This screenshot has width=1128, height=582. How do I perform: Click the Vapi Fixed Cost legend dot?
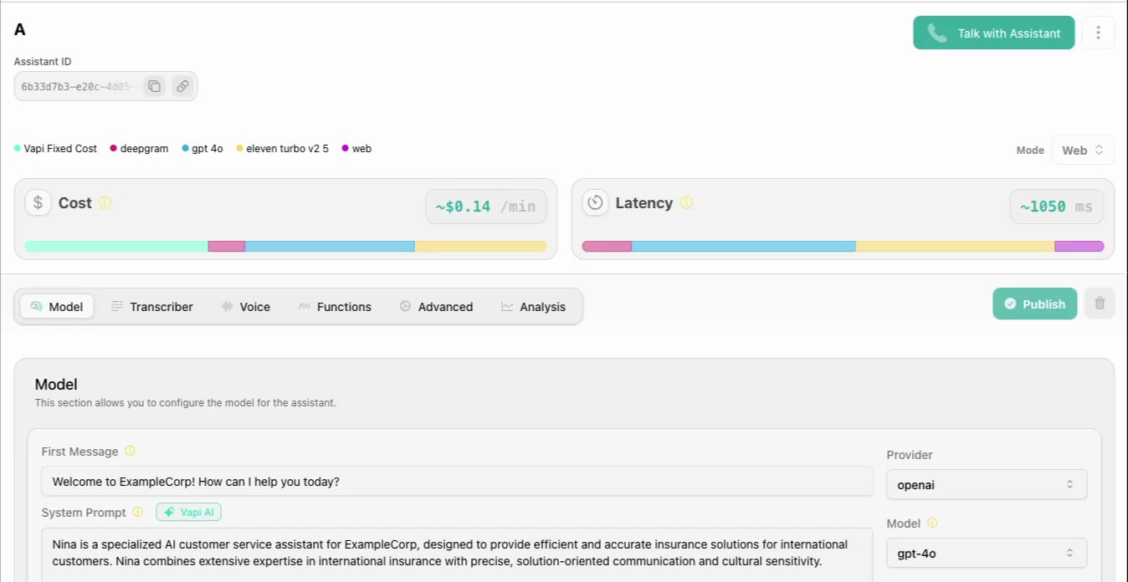click(x=18, y=149)
